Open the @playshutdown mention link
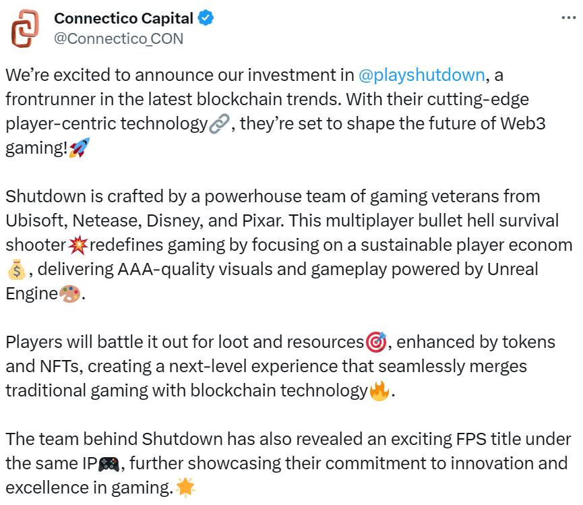This screenshot has height=505, width=583. click(x=422, y=74)
